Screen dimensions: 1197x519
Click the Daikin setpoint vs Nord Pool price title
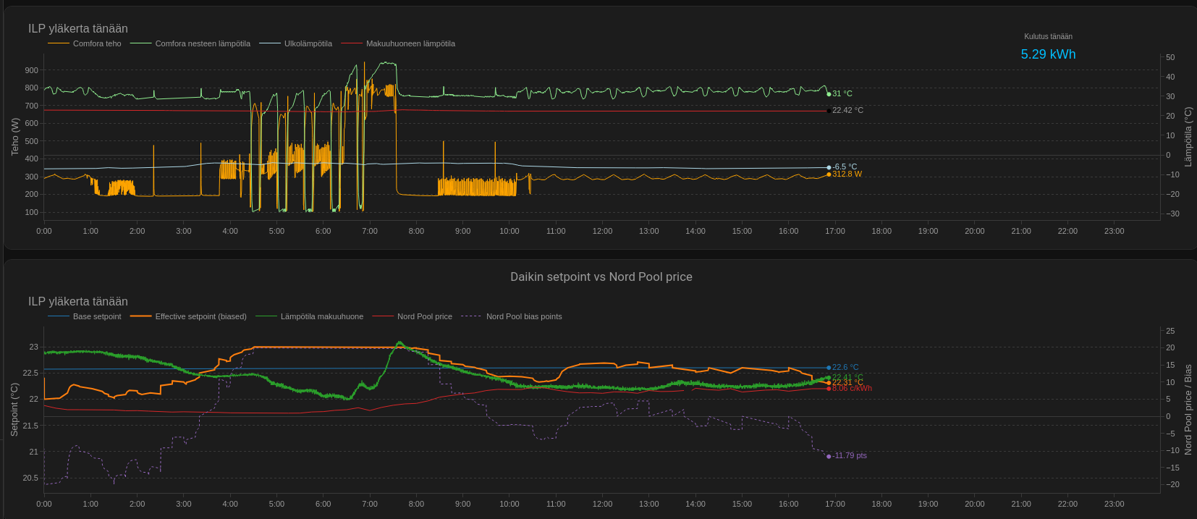click(x=601, y=277)
